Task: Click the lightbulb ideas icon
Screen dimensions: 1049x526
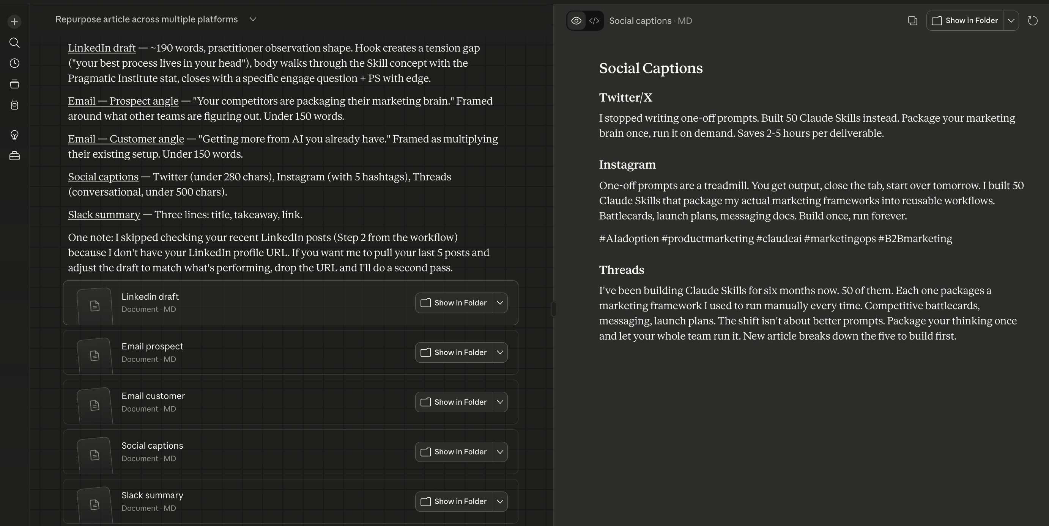Action: coord(14,135)
